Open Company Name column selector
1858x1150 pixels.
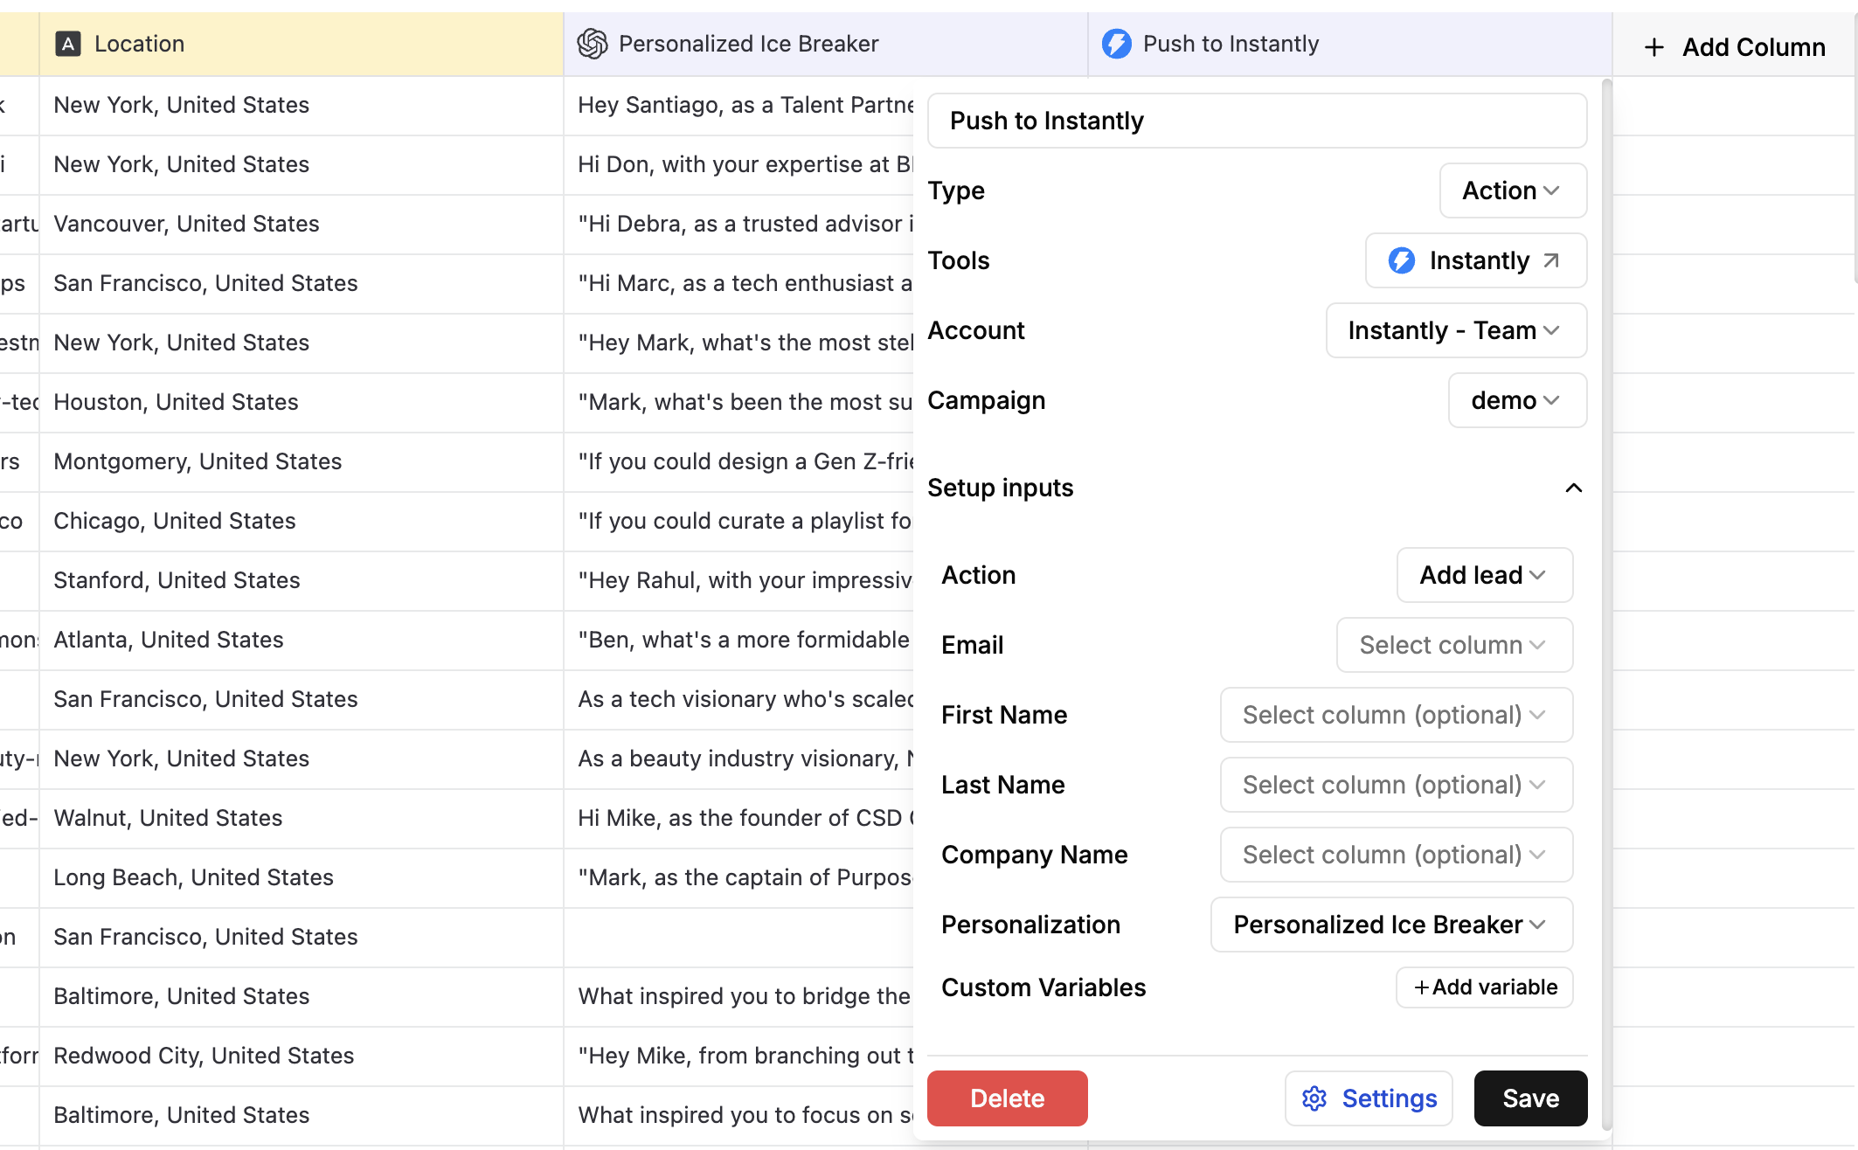click(x=1397, y=855)
